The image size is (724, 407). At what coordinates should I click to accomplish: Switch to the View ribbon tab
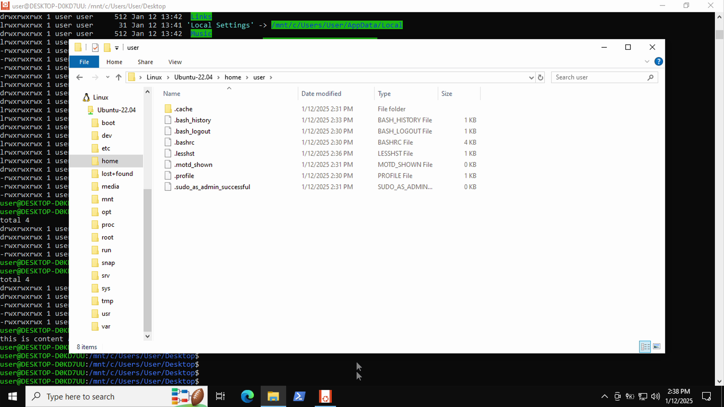[175, 62]
